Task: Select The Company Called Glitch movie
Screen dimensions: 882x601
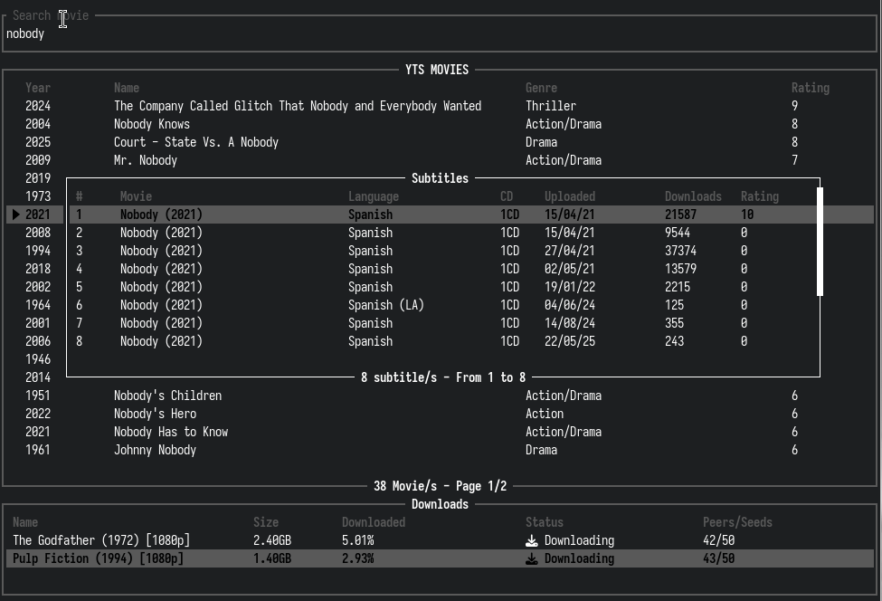Action: click(297, 106)
